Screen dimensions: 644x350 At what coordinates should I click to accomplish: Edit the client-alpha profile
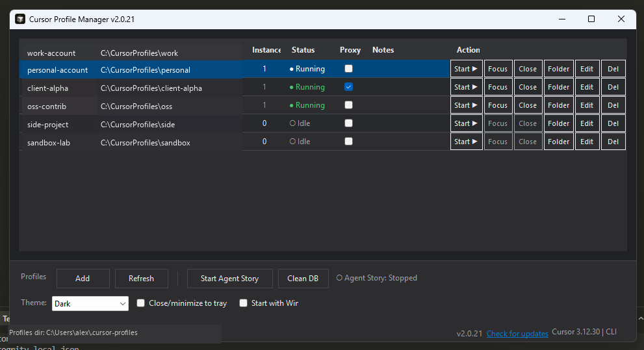587,87
